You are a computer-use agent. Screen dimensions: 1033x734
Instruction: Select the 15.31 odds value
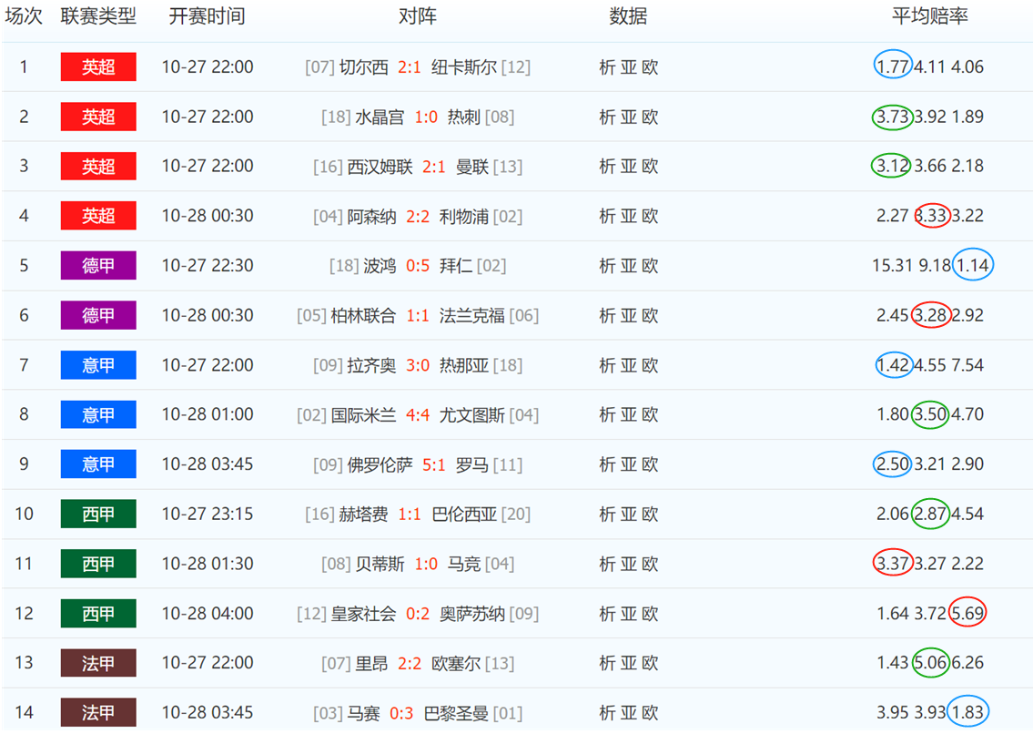(x=892, y=266)
